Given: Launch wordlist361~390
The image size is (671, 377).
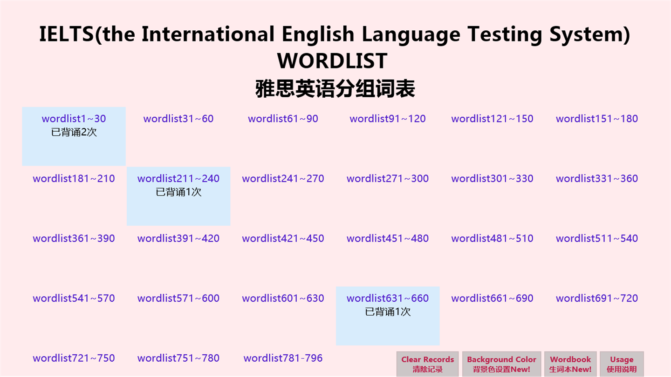Looking at the screenshot, I should pyautogui.click(x=74, y=239).
